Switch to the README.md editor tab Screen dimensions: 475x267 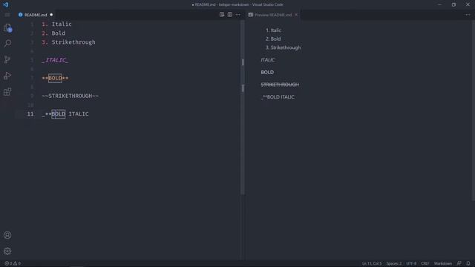(36, 15)
